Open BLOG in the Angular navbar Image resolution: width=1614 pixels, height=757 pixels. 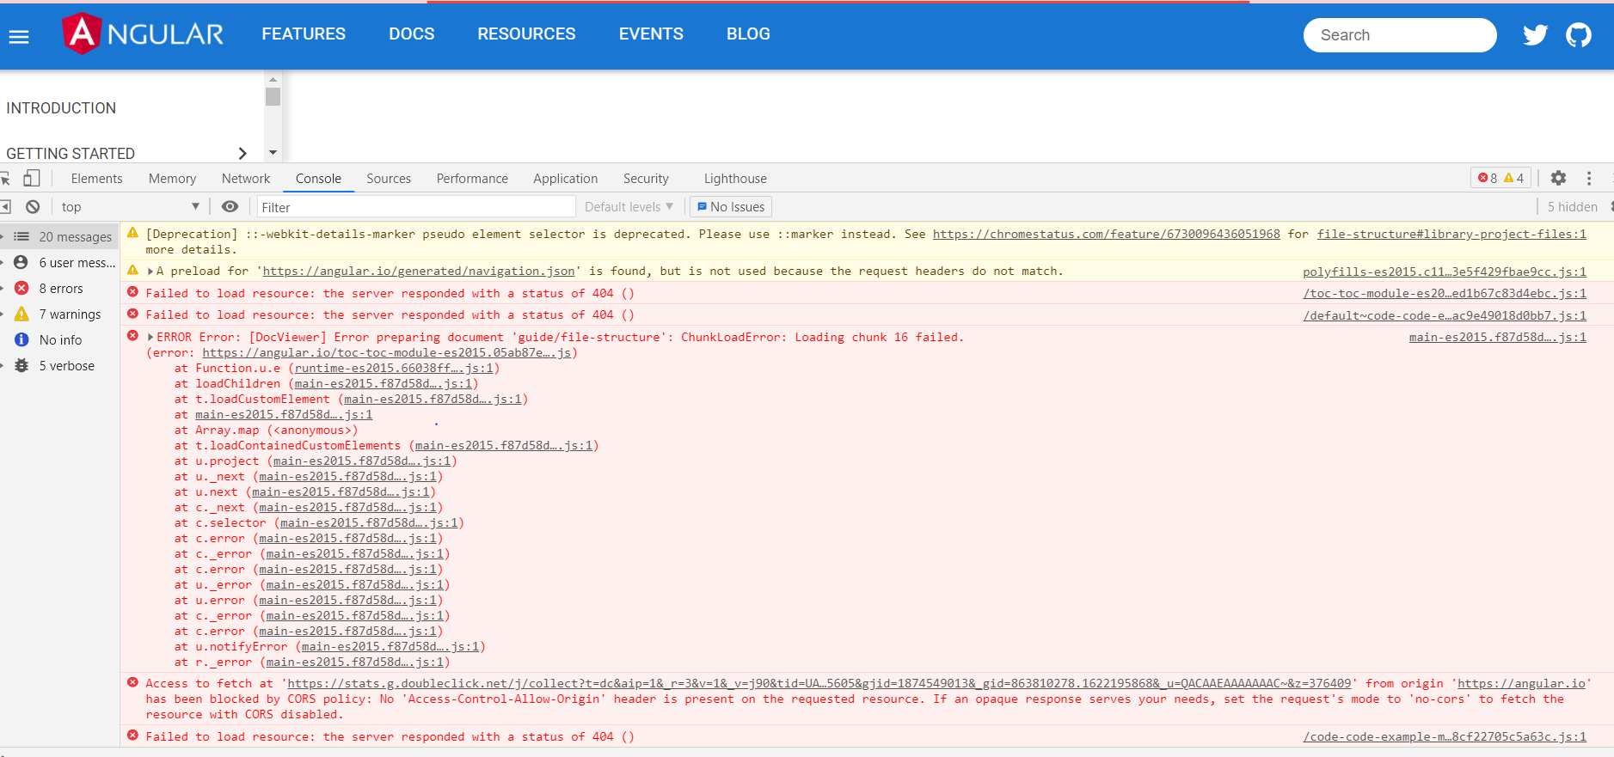click(748, 34)
